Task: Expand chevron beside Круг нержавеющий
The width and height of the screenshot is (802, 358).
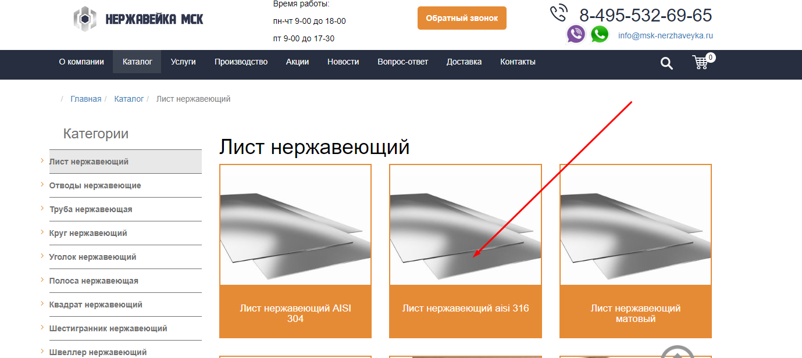Action: click(42, 232)
